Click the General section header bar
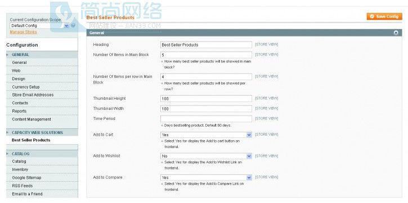 (x=244, y=33)
